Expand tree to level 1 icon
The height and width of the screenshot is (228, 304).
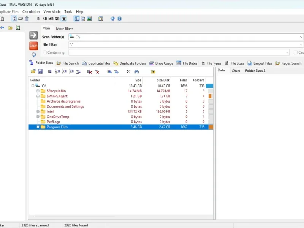point(57,71)
